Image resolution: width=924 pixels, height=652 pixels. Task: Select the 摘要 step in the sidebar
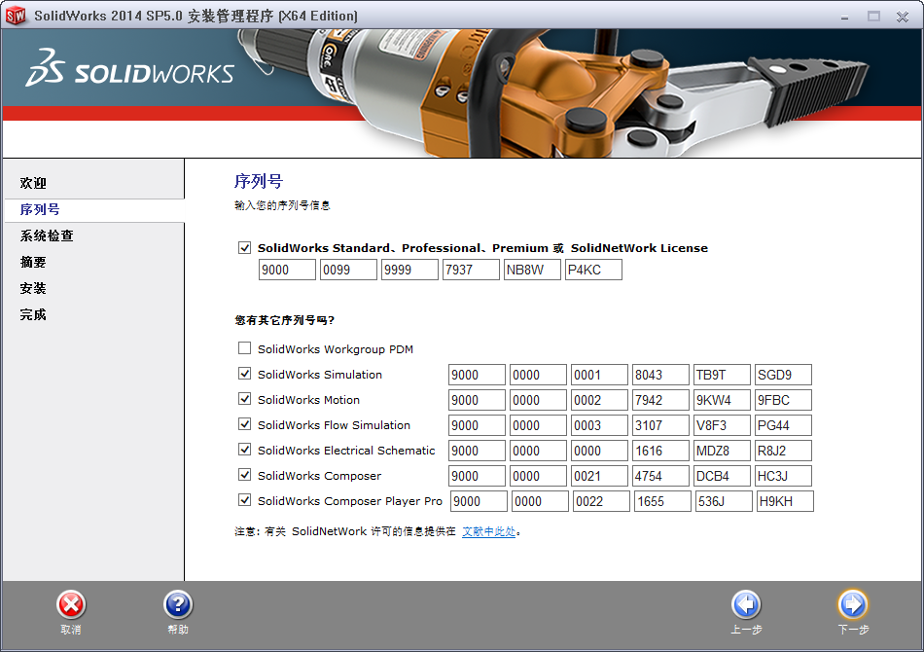[33, 263]
